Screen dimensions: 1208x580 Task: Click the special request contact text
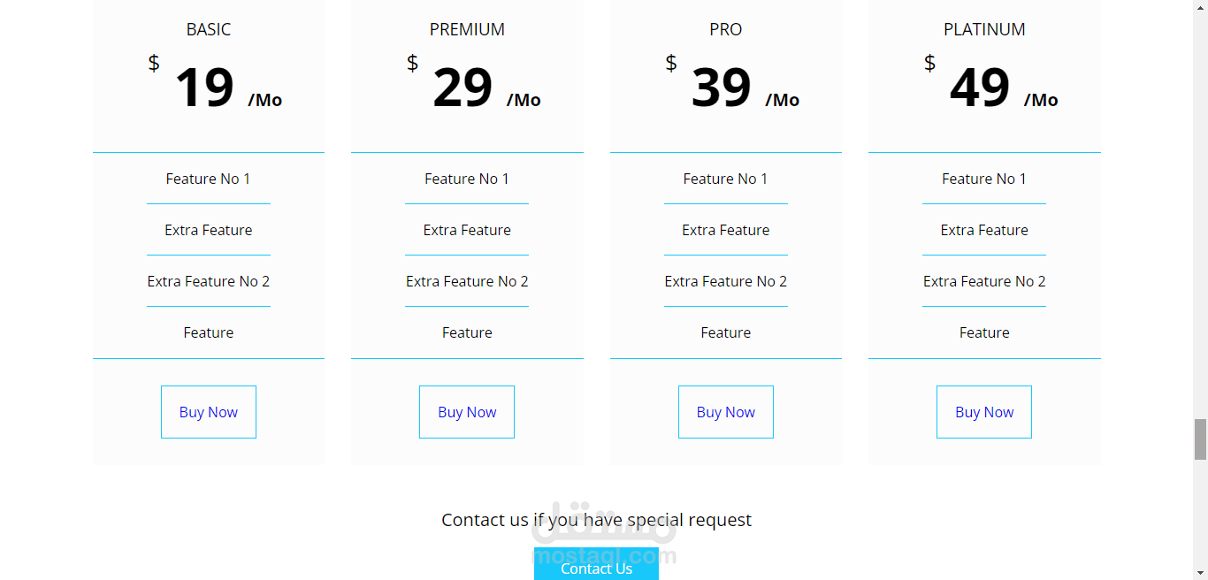point(596,520)
